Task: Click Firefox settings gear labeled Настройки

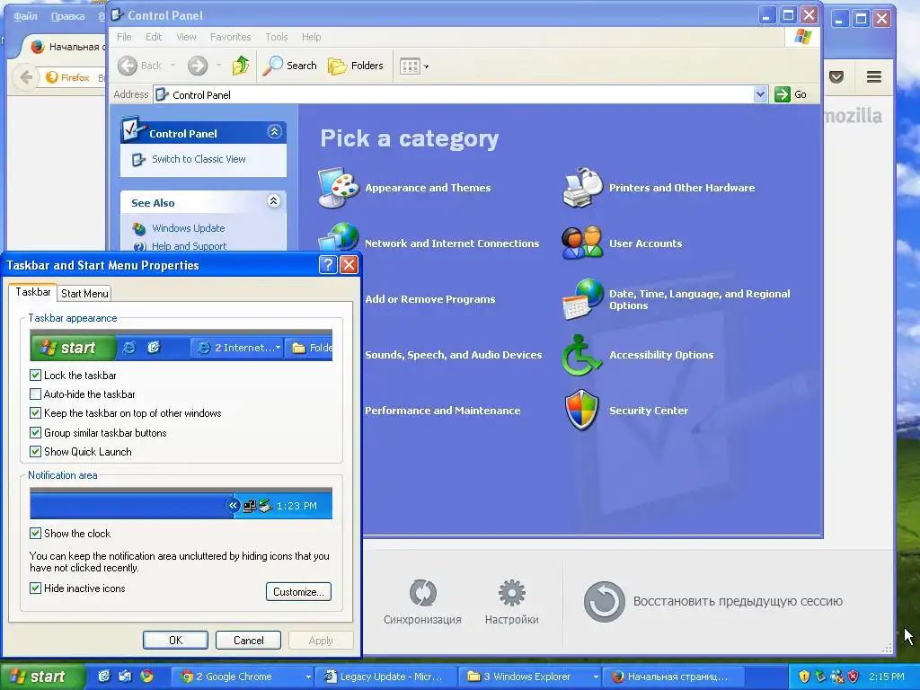Action: (x=511, y=593)
